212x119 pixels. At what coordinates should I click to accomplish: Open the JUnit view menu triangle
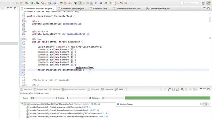point(201,89)
